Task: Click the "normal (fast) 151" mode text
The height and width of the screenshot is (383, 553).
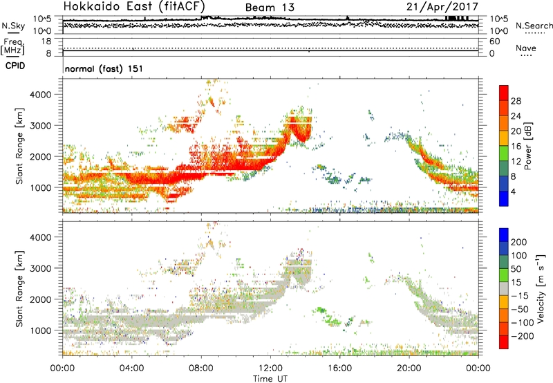Action: (x=104, y=68)
